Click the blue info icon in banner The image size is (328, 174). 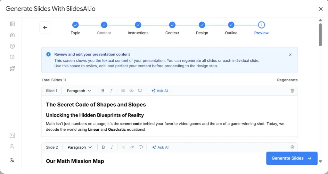pyautogui.click(x=48, y=54)
